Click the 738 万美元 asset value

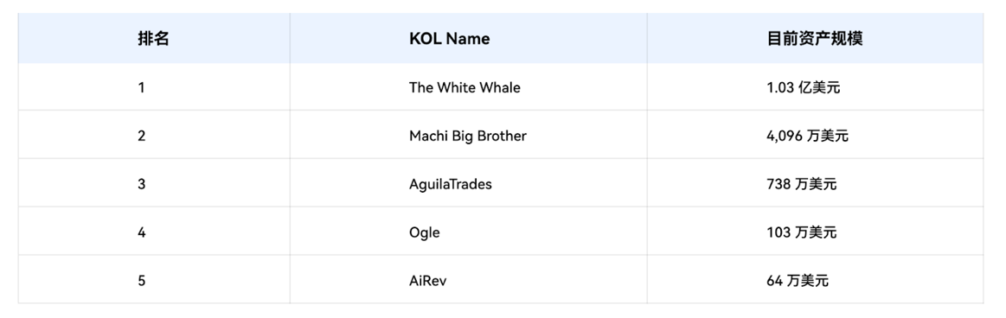[801, 184]
